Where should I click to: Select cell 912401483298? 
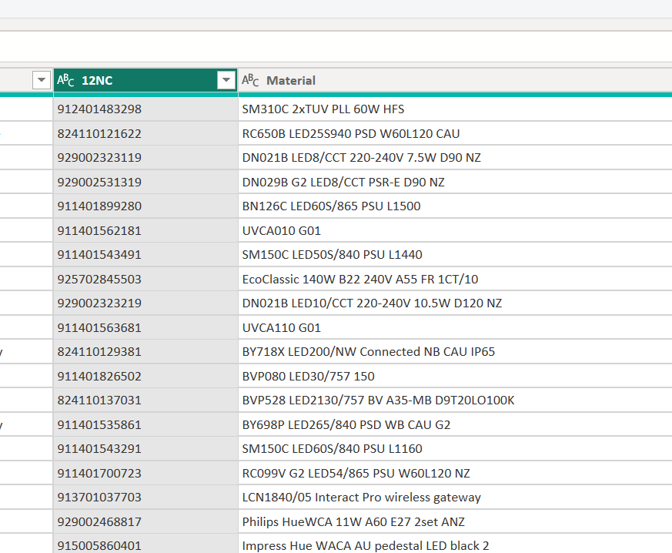[145, 109]
